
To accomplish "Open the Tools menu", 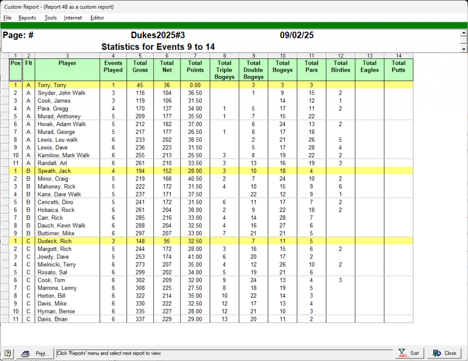I will (x=51, y=18).
